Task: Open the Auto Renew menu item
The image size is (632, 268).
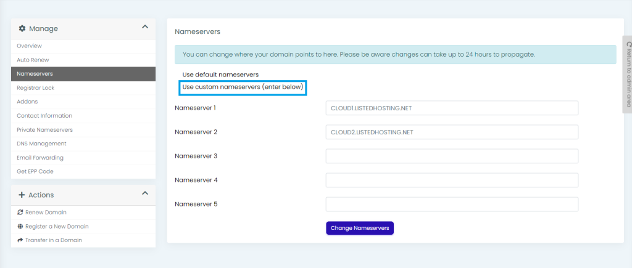Action: [33, 60]
